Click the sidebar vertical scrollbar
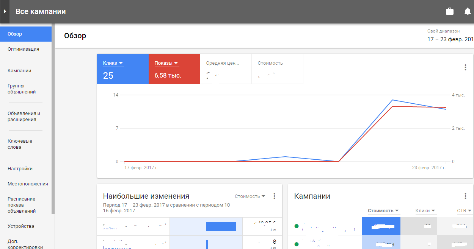Image resolution: width=474 pixels, height=249 pixels. pyautogui.click(x=53, y=114)
